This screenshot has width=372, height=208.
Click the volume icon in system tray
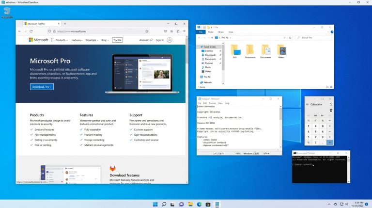[347, 204]
